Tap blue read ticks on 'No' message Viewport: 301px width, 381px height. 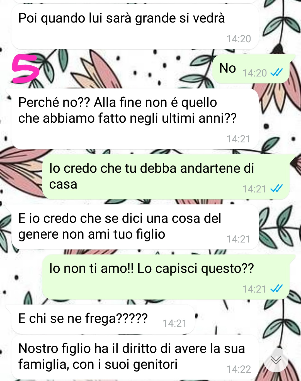[276, 73]
